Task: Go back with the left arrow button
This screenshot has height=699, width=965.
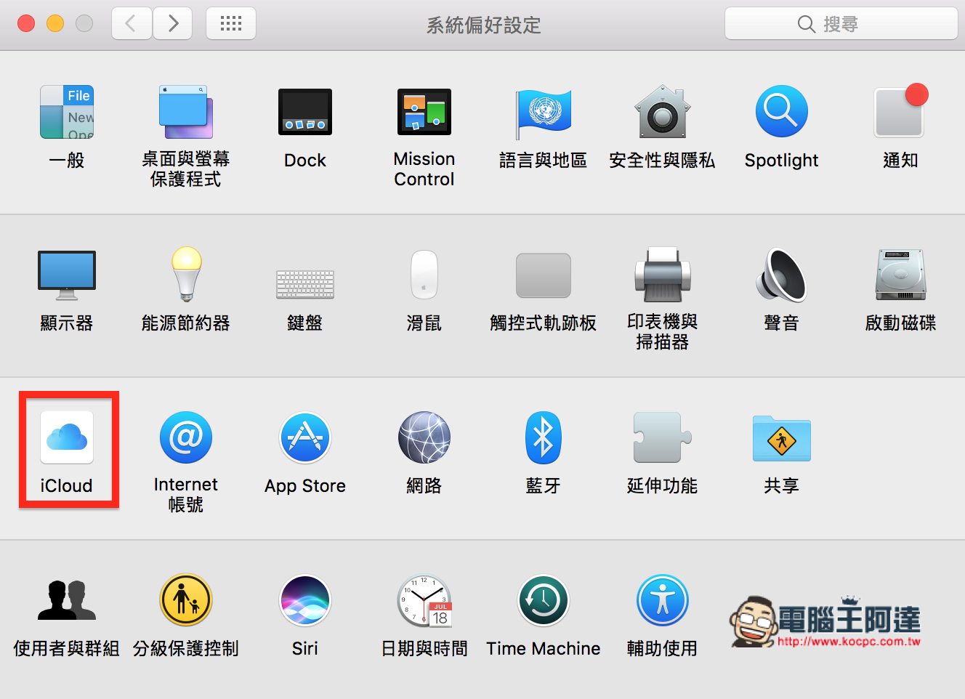Action: [x=132, y=24]
